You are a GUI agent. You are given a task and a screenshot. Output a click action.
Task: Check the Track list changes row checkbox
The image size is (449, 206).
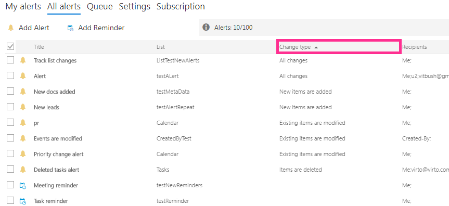point(10,60)
